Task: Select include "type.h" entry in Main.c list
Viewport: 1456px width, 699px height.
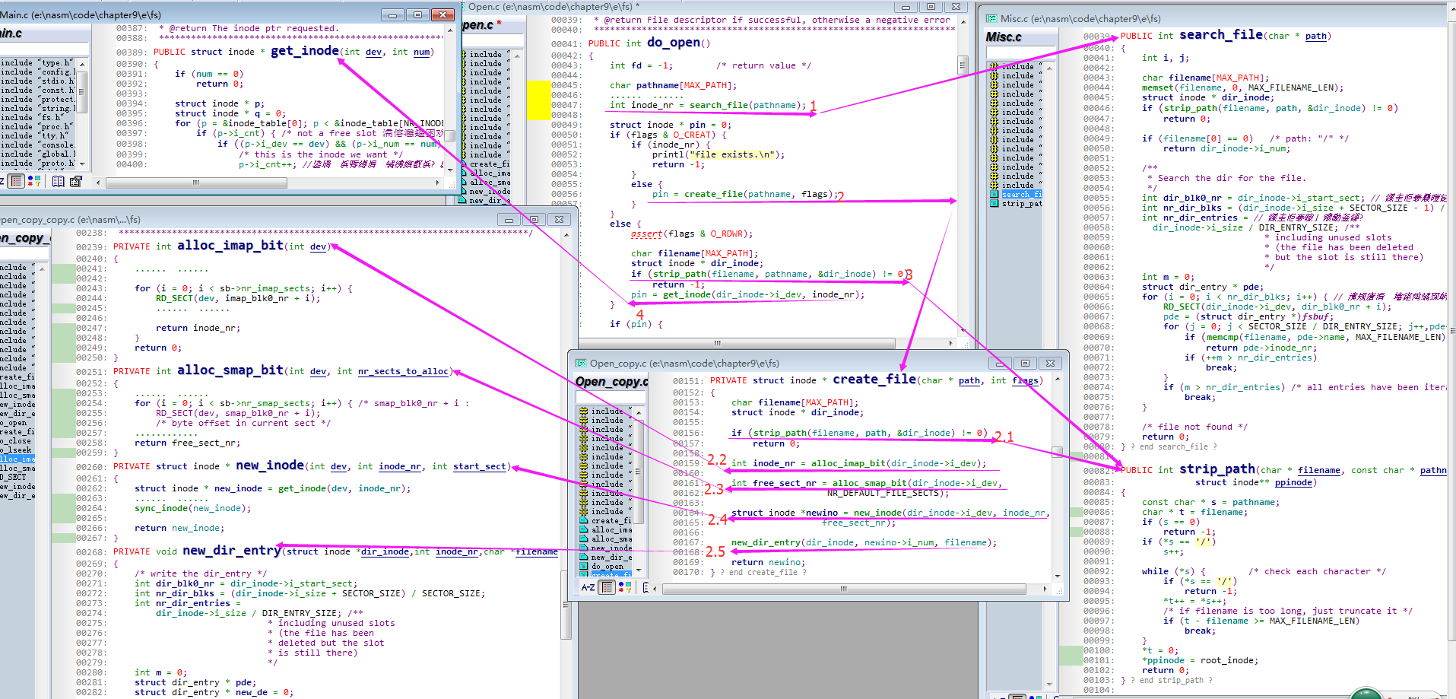Action: tap(38, 63)
